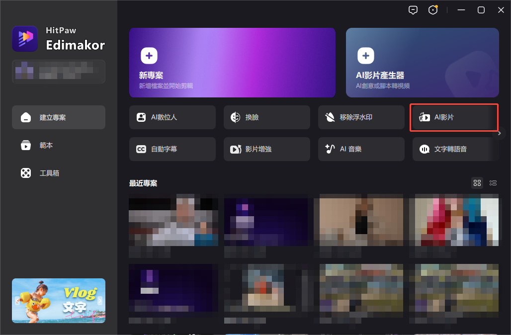Viewport: 511px width, 335px height.
Task: Launch 影片增強 video enhancer
Action: pos(266,149)
